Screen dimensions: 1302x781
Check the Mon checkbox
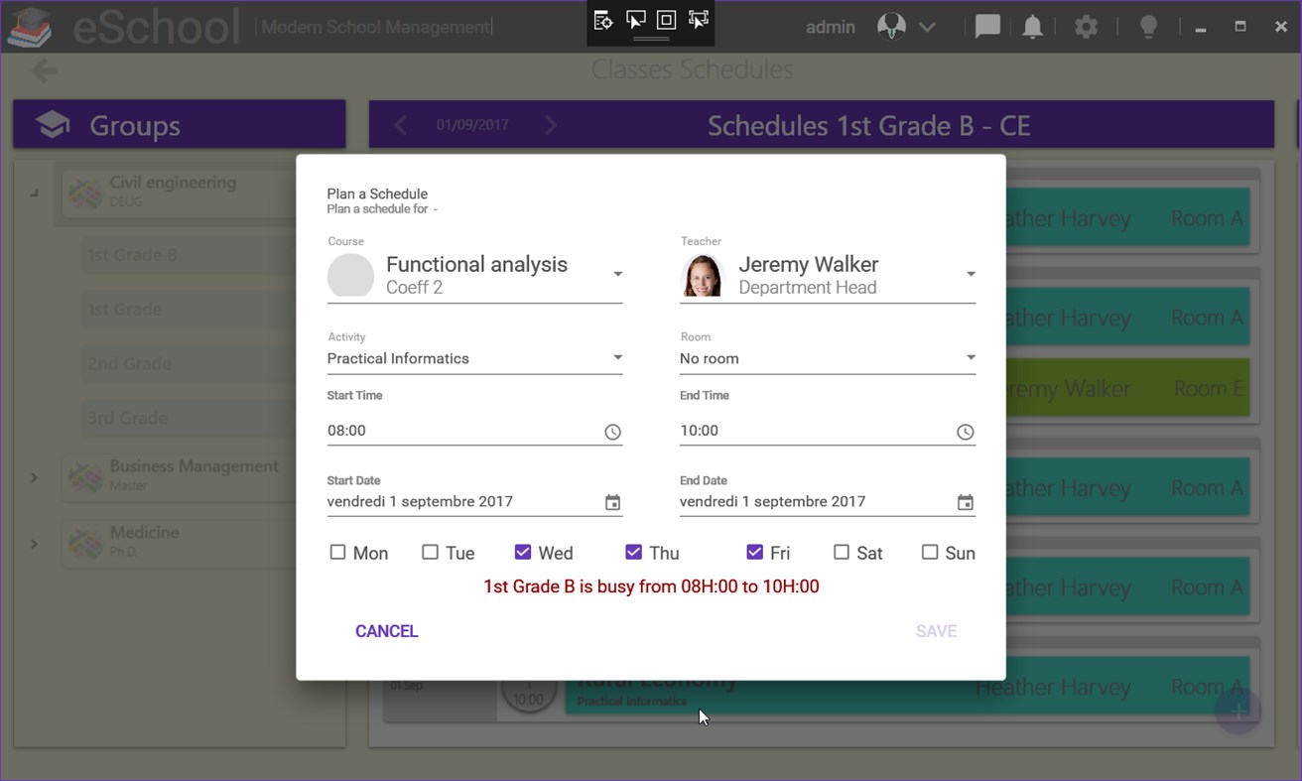click(x=337, y=552)
